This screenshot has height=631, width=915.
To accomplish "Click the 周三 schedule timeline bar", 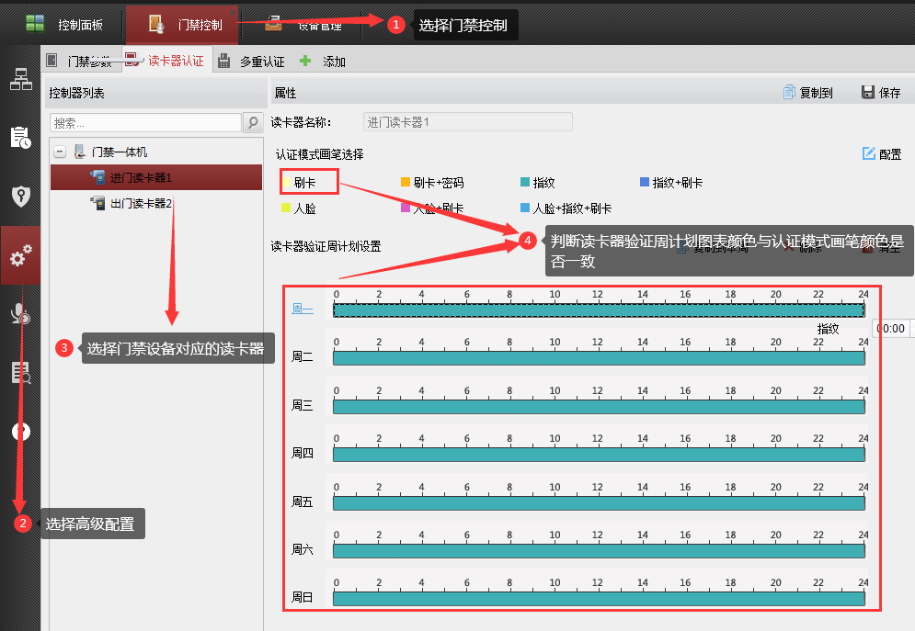I will pos(598,406).
